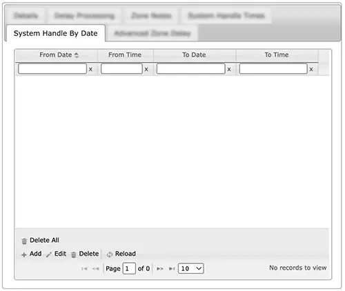Screen dimensions: 345x291
Task: Sort by From Date column header
Action: [57, 55]
